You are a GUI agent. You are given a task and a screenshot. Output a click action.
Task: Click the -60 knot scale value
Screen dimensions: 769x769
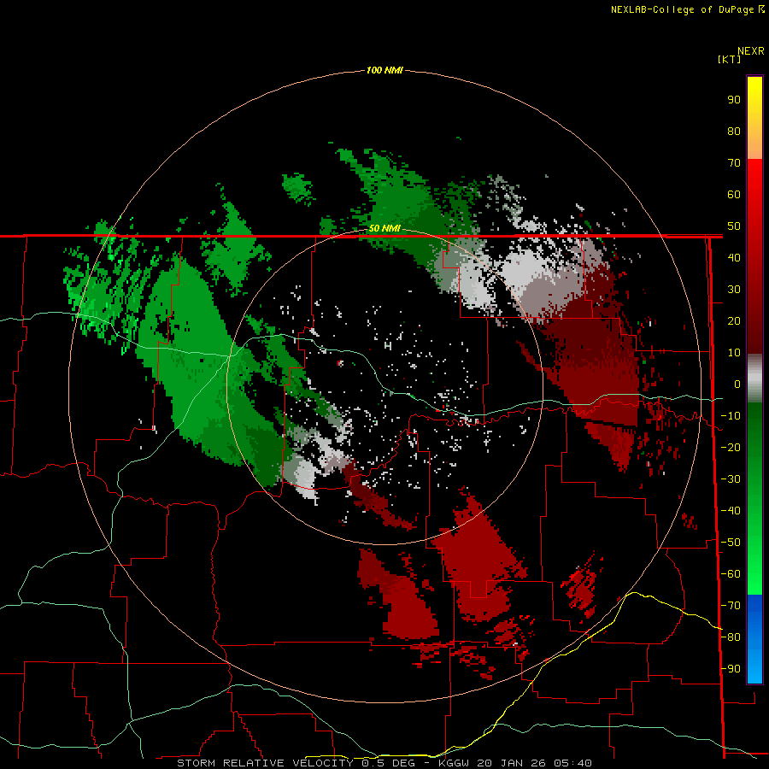731,574
